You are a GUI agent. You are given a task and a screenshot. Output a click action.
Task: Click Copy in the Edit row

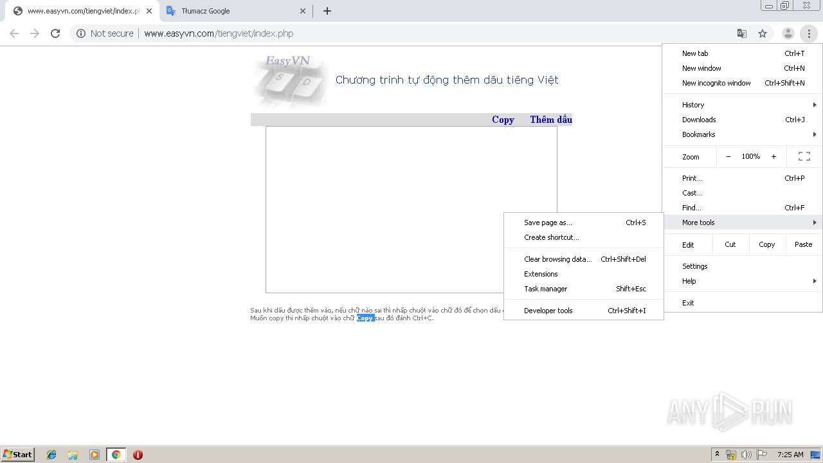tap(766, 244)
